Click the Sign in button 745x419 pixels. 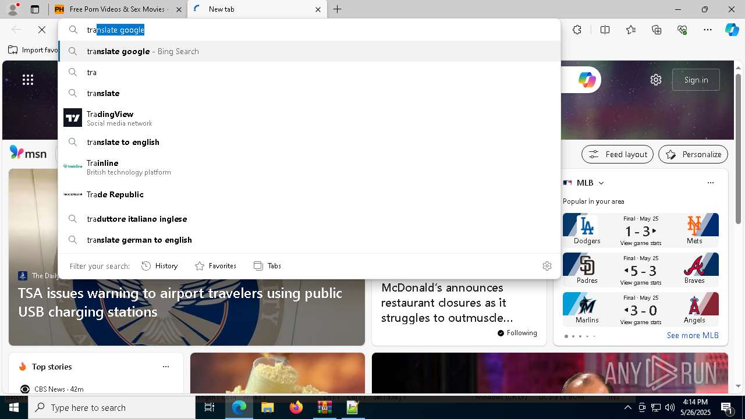(x=696, y=80)
